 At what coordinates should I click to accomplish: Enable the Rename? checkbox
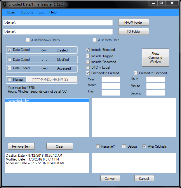[98, 146]
